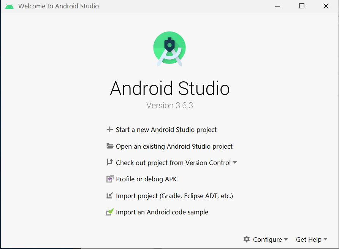Open the 'Check out project from Version Control' label

pyautogui.click(x=173, y=163)
